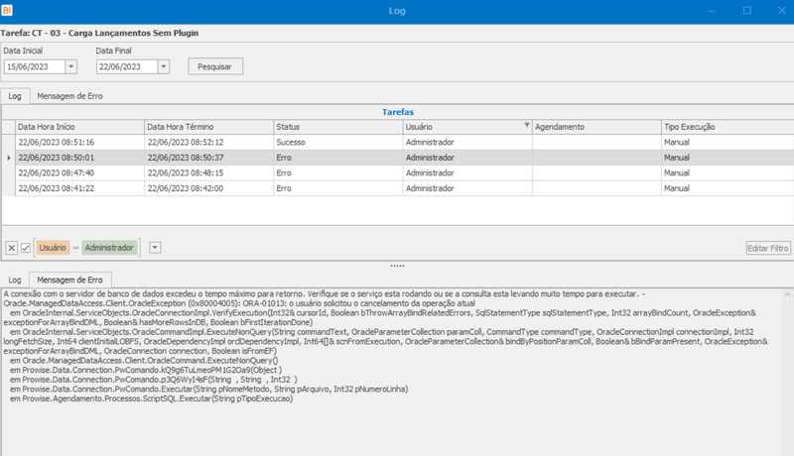Click the Usuário filter field tag
The width and height of the screenshot is (794, 456).
(53, 248)
